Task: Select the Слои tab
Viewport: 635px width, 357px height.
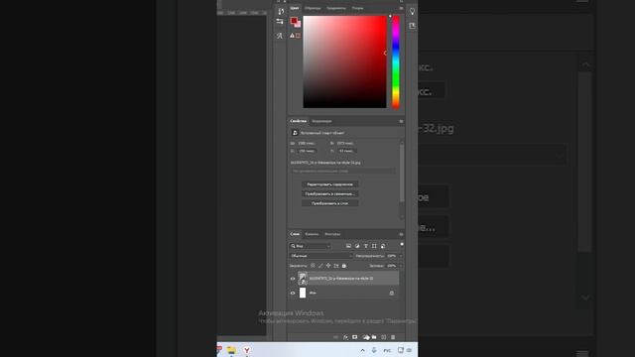Action: (x=295, y=234)
